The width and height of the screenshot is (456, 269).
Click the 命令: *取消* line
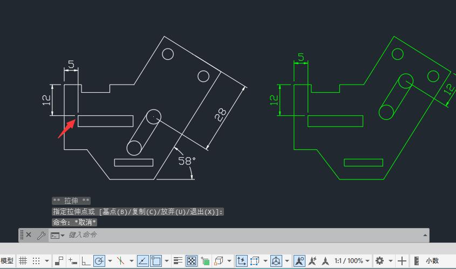(74, 223)
